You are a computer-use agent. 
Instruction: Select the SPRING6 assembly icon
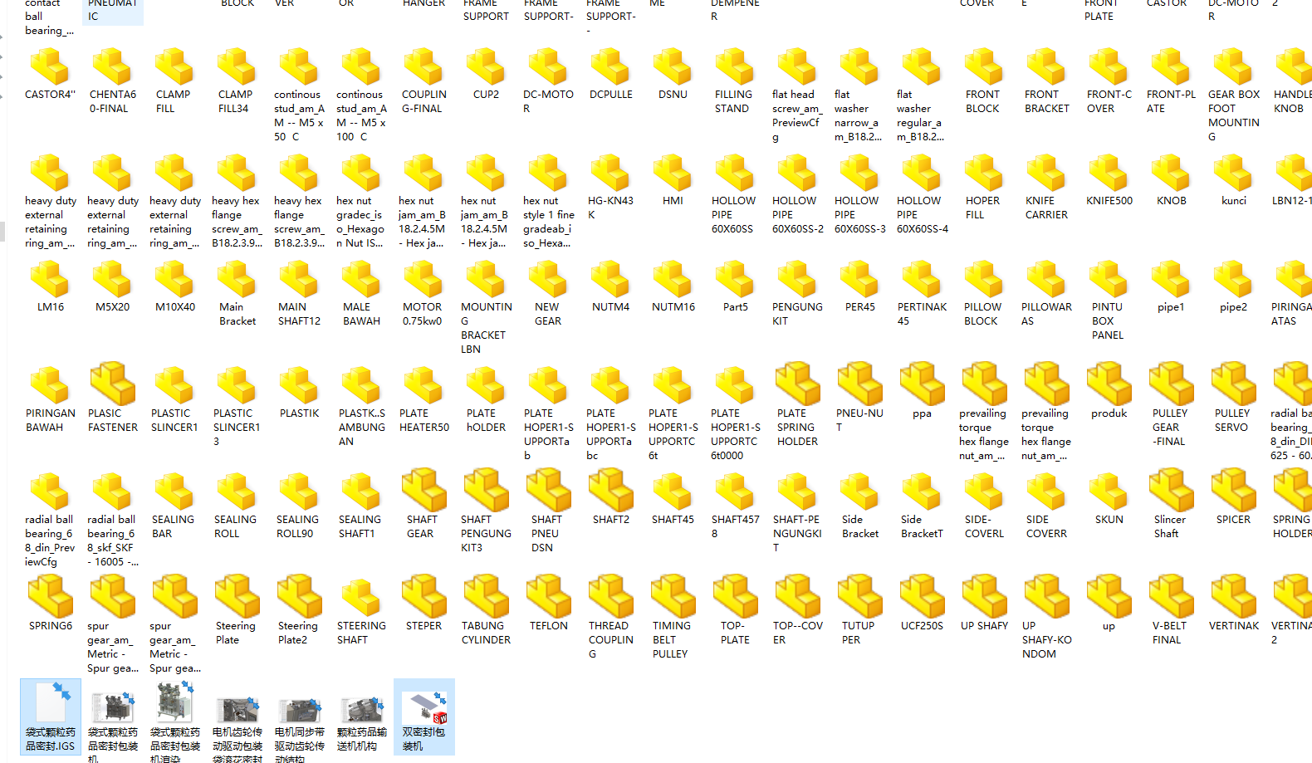pos(50,596)
